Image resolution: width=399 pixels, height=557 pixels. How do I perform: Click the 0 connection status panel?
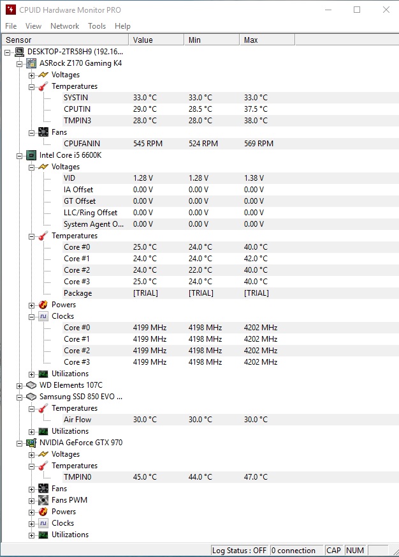(296, 550)
